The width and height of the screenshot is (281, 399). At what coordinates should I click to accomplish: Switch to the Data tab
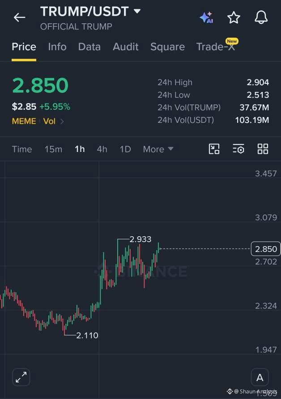[89, 47]
